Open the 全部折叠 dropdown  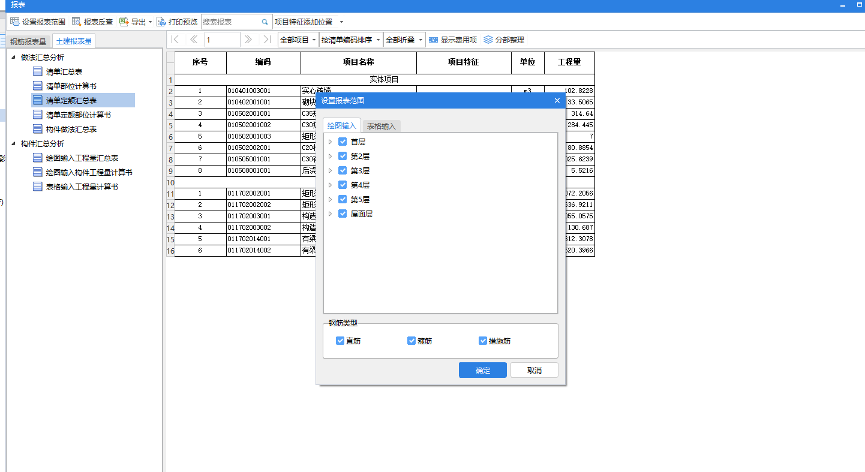tap(404, 40)
